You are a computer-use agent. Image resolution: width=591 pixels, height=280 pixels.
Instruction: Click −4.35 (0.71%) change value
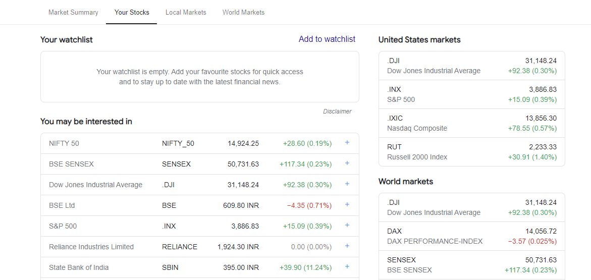click(x=309, y=206)
